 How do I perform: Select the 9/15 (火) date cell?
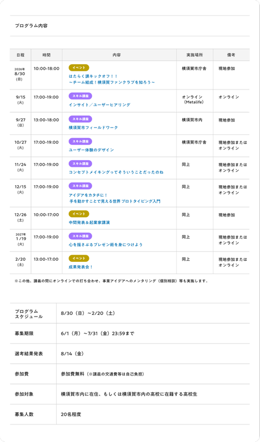[x=20, y=100]
